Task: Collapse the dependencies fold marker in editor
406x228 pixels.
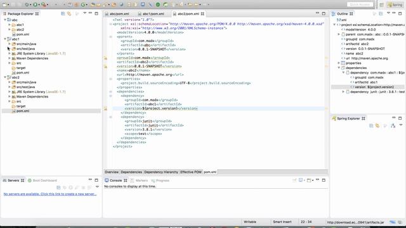Action: point(110,91)
